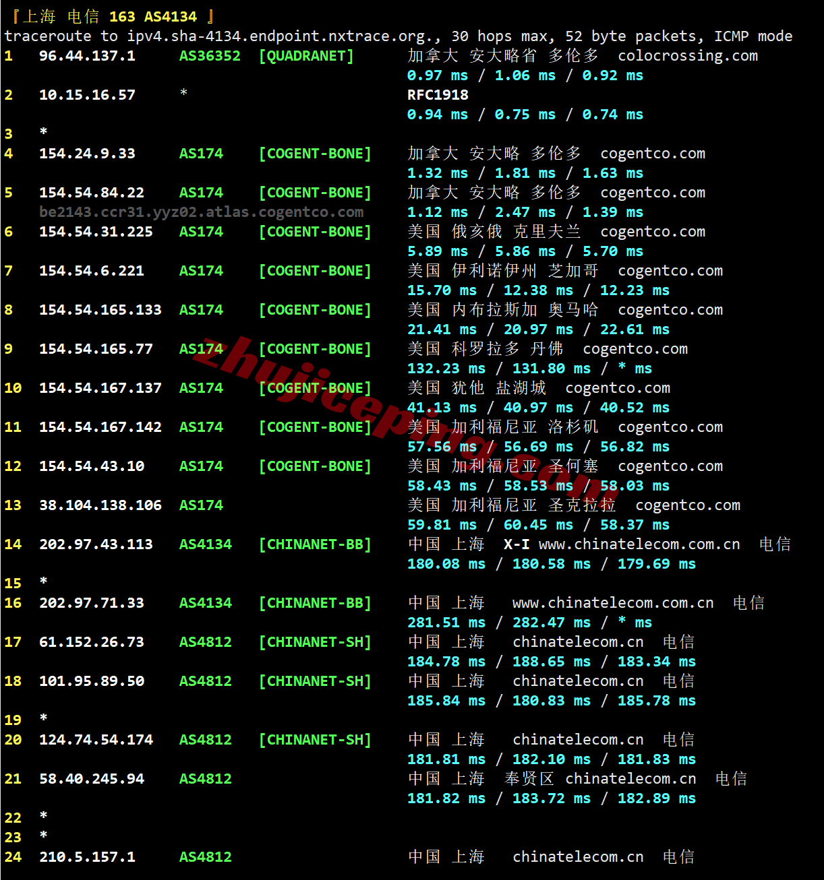Click the RFC1918 label
Image resolution: width=824 pixels, height=880 pixels.
click(x=438, y=95)
